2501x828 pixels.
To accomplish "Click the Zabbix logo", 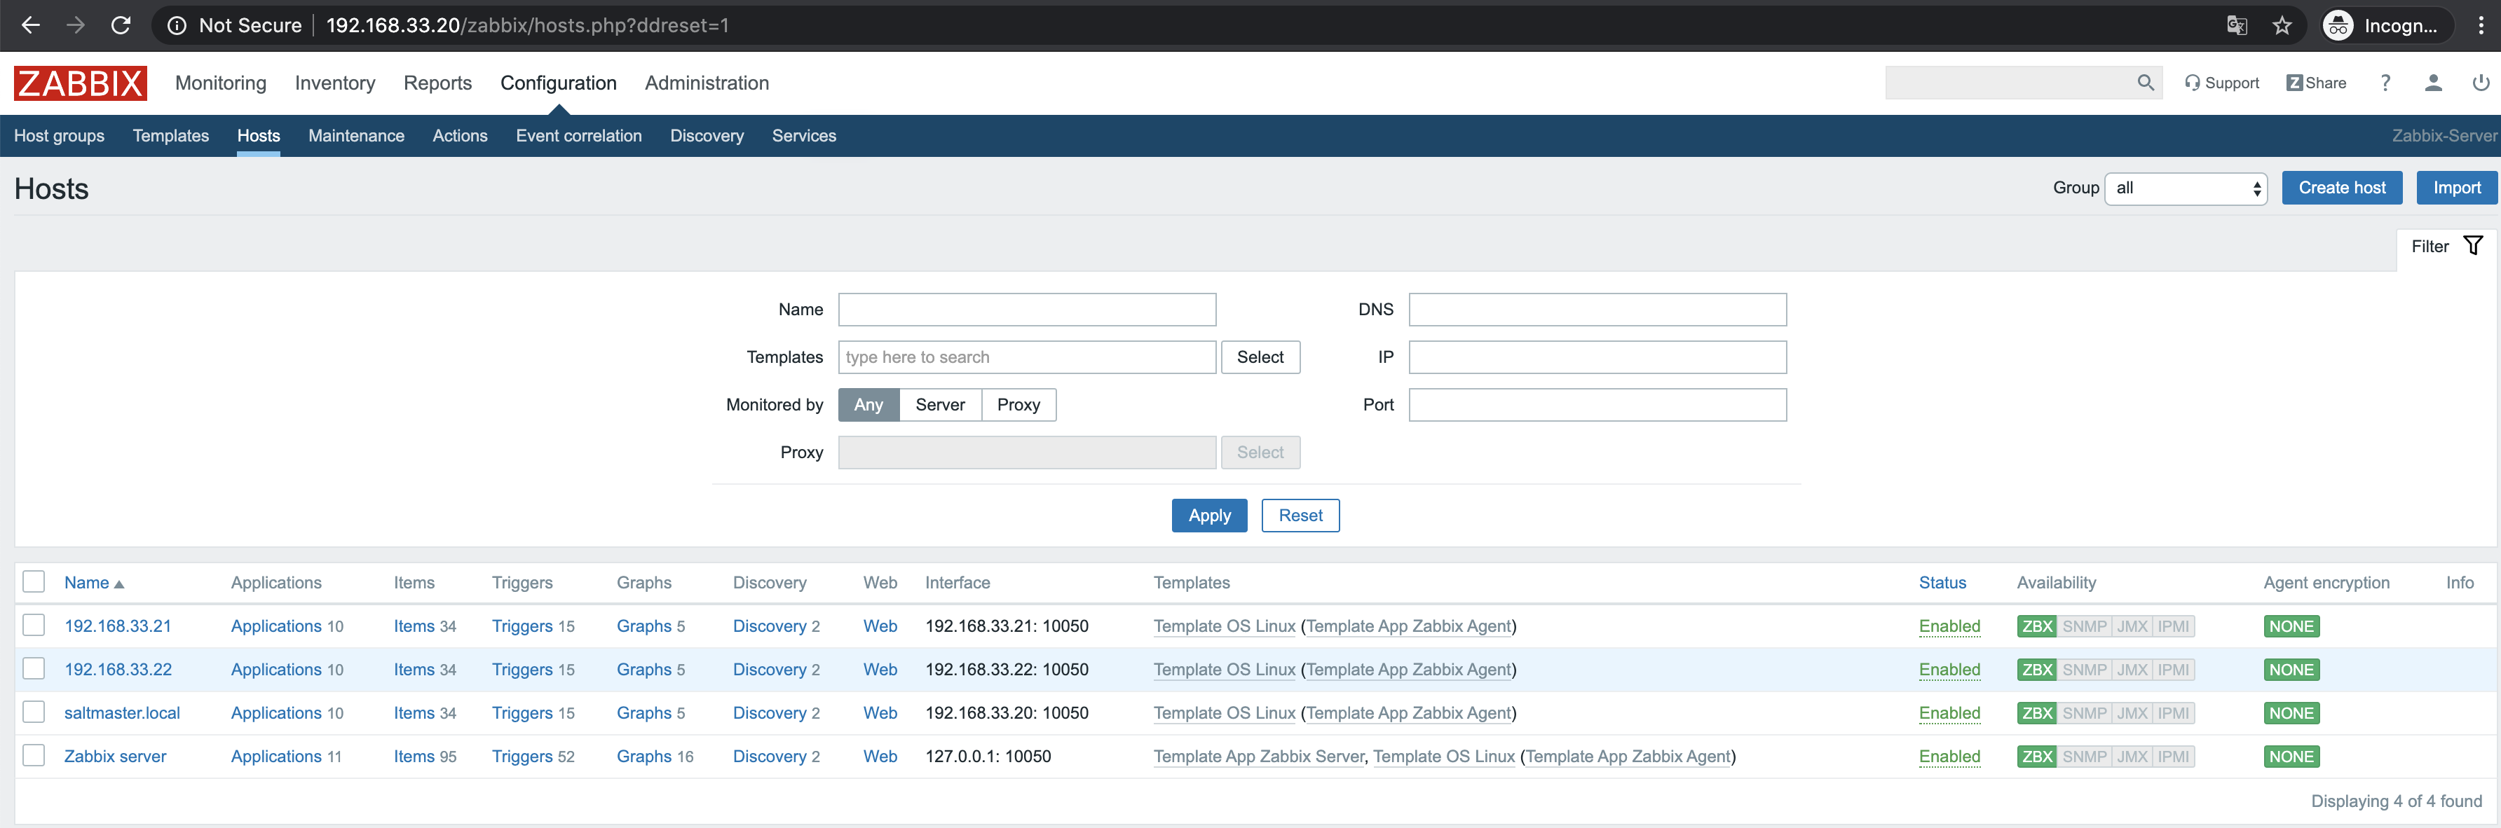I will 80,83.
